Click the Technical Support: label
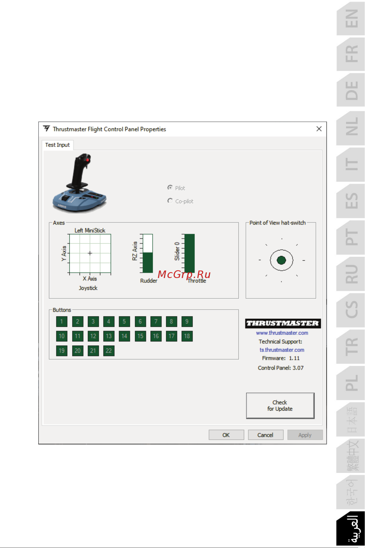Image resolution: width=365 pixels, height=548 pixels. coord(280,342)
